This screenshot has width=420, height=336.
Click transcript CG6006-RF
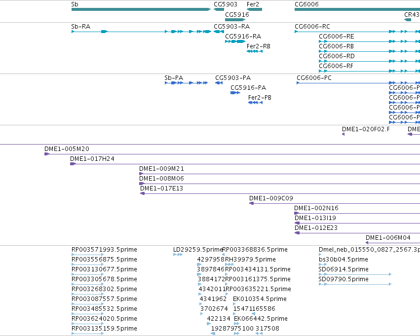pyautogui.click(x=369, y=71)
